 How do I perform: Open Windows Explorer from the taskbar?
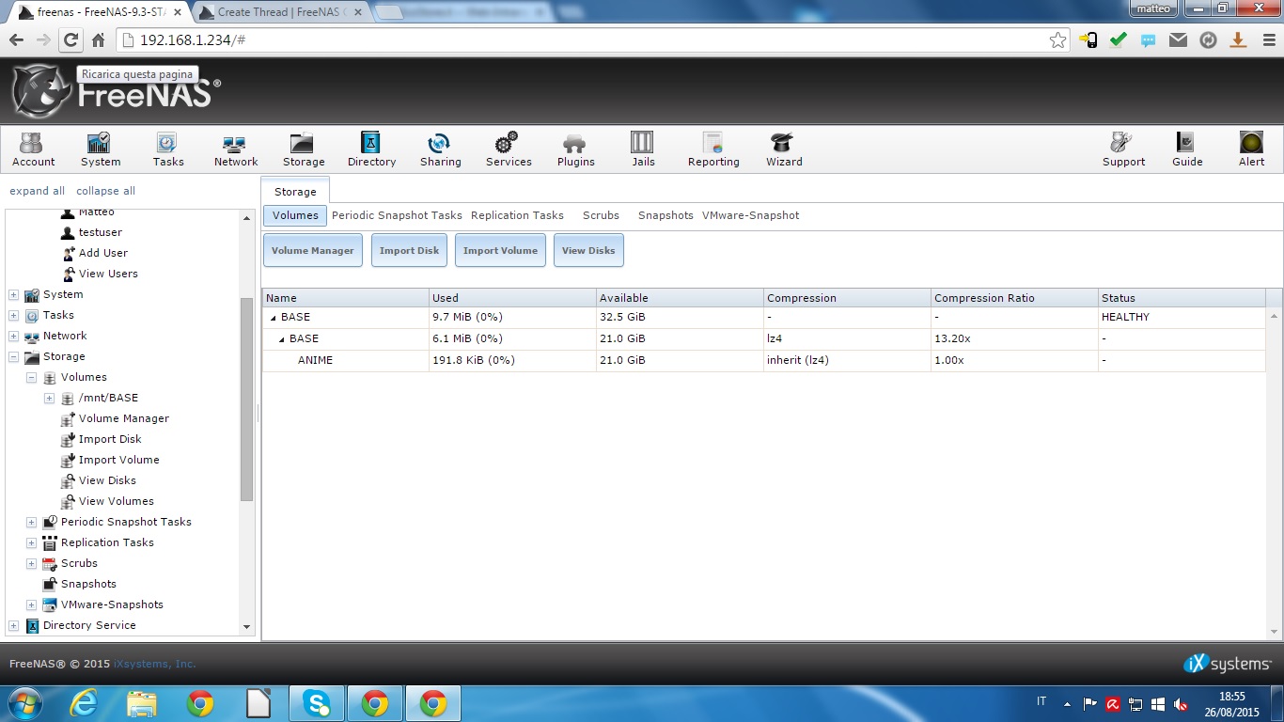tap(142, 703)
